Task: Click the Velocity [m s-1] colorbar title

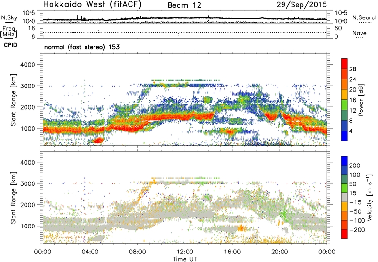Action: tap(369, 197)
